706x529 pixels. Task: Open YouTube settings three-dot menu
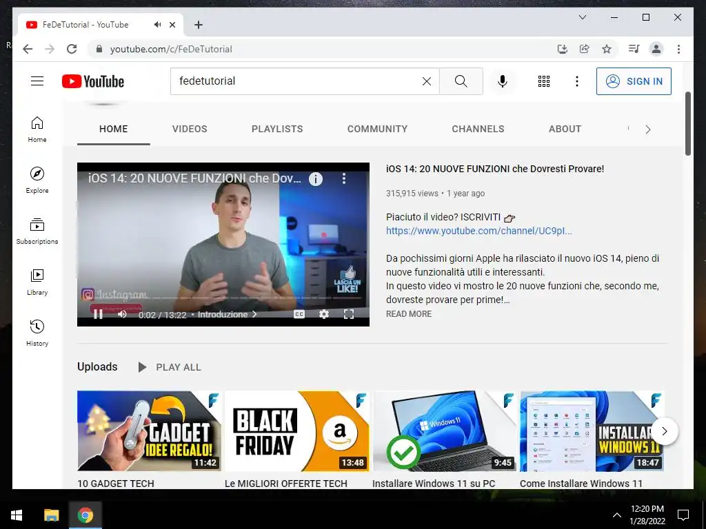coord(577,81)
